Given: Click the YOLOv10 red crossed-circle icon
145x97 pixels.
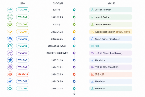Looking at the screenshot, I should [10, 74].
